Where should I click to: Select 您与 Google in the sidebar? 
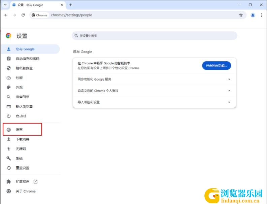pyautogui.click(x=30, y=49)
